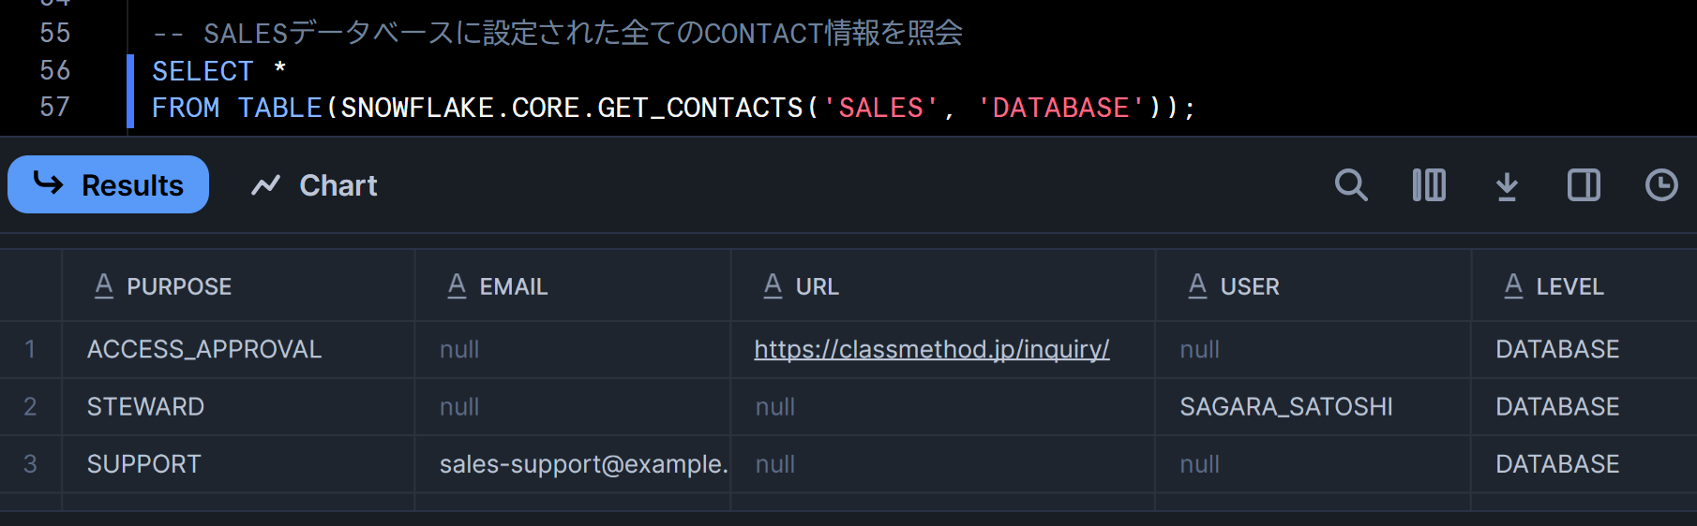Viewport: 1697px width, 526px height.
Task: Click the text type icon beside EMAIL
Action: click(457, 285)
